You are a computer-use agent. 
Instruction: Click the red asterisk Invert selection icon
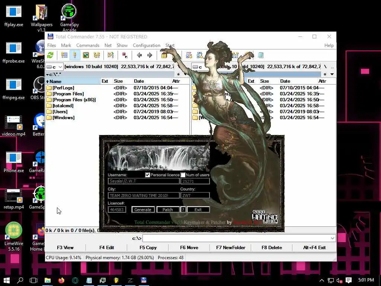click(125, 55)
